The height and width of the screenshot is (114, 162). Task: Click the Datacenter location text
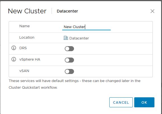pyautogui.click(x=79, y=38)
